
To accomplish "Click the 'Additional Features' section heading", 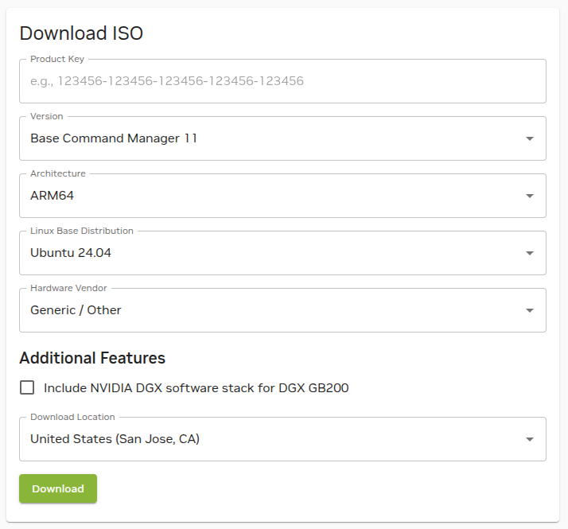I will [x=92, y=358].
